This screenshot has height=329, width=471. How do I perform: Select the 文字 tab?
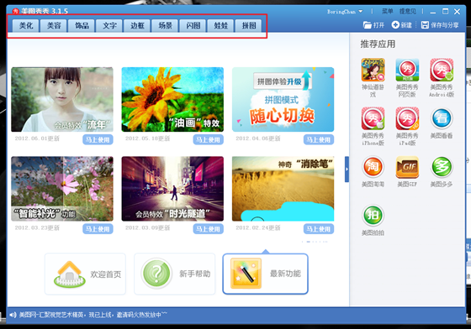tap(109, 25)
